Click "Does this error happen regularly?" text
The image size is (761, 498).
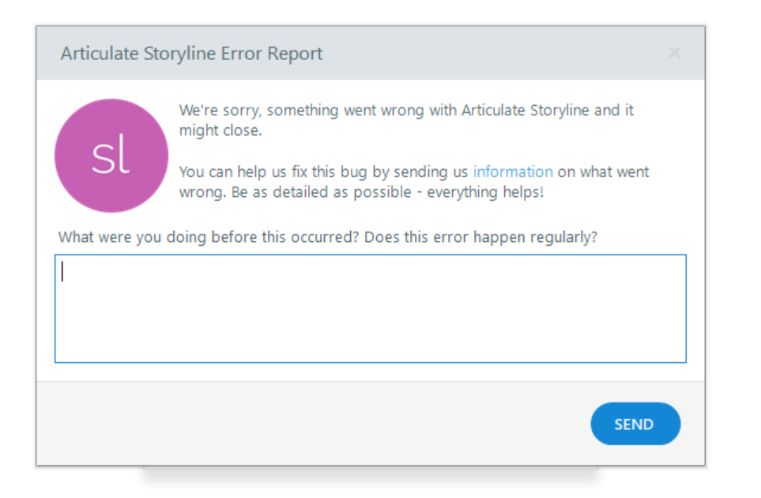(x=481, y=237)
